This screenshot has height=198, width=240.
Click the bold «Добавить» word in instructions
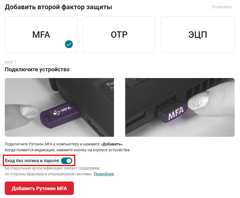click(x=111, y=144)
